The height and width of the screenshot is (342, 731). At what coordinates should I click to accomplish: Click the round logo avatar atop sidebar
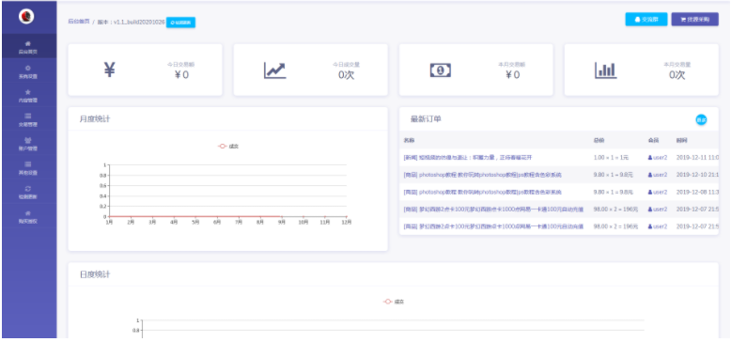click(26, 16)
